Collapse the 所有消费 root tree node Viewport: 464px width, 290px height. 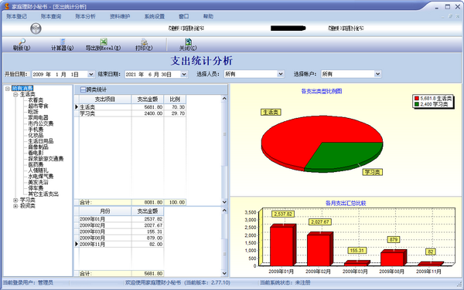[x=8, y=89]
